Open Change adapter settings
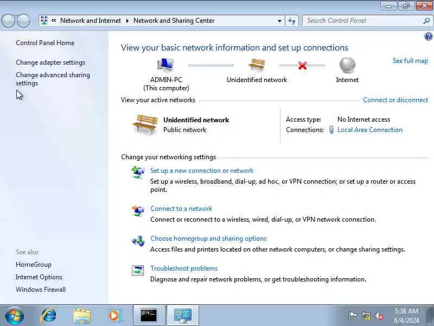 [50, 62]
